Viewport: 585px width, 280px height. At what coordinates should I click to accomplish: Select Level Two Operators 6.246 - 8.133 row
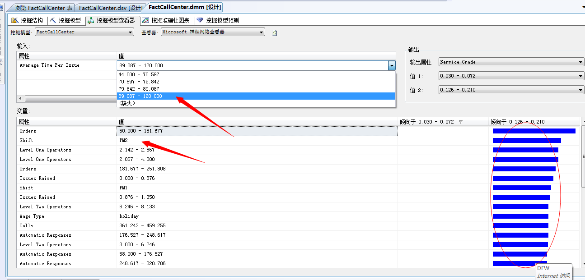pos(298,207)
